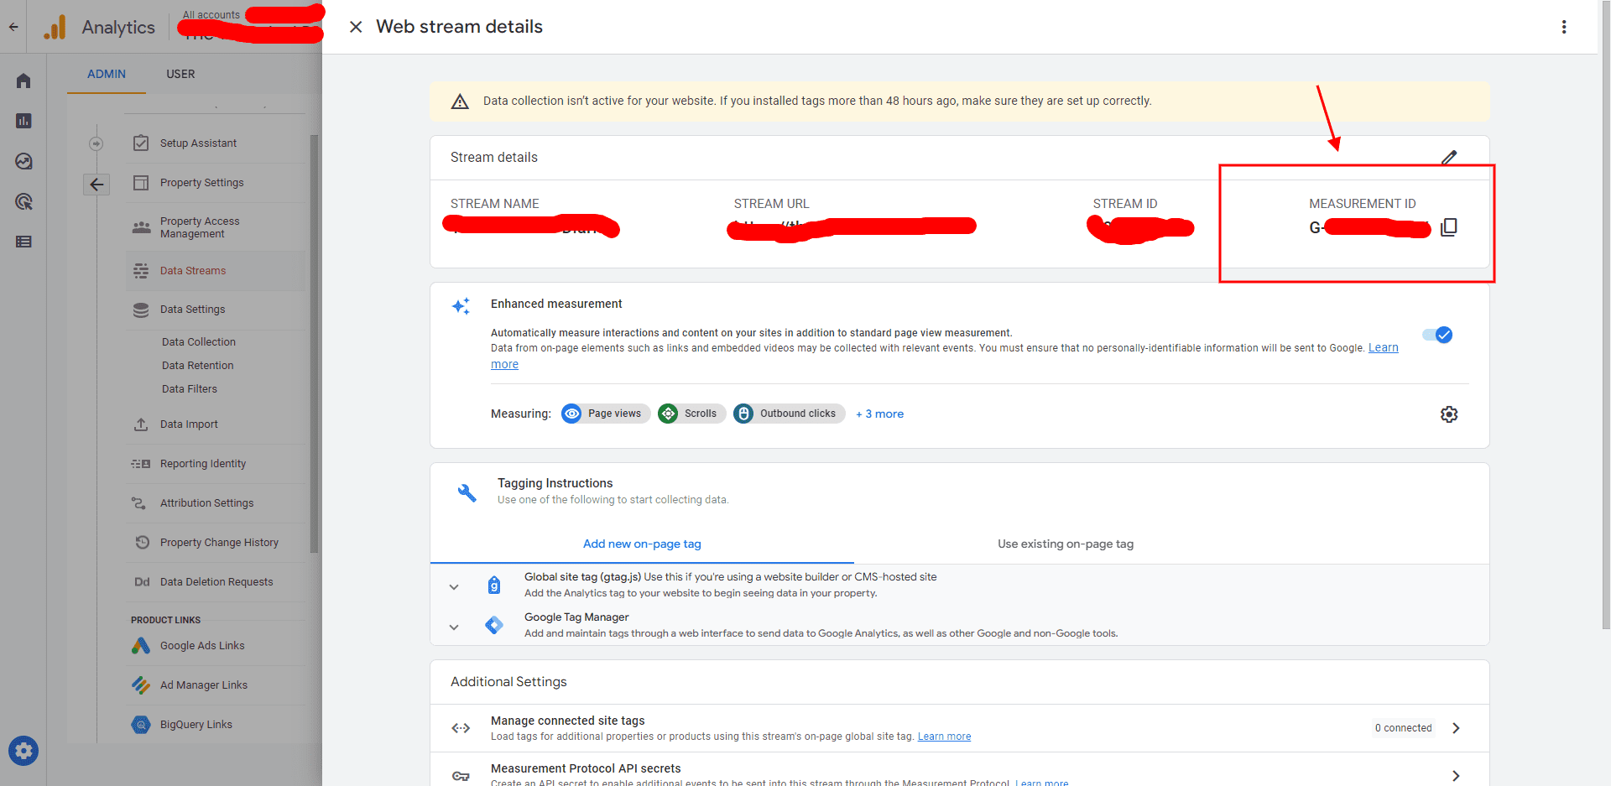Screen dimensions: 1611x786
Task: Select the USER tab
Action: click(x=180, y=74)
